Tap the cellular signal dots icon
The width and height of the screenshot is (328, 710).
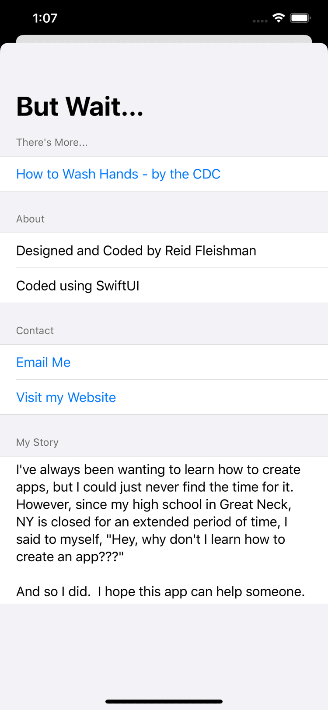click(x=260, y=21)
